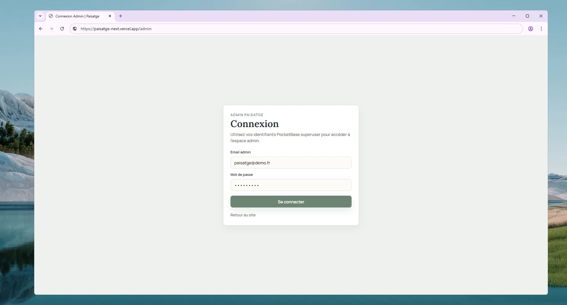The image size is (567, 305).
Task: Open the browser profile icon
Action: 531,29
